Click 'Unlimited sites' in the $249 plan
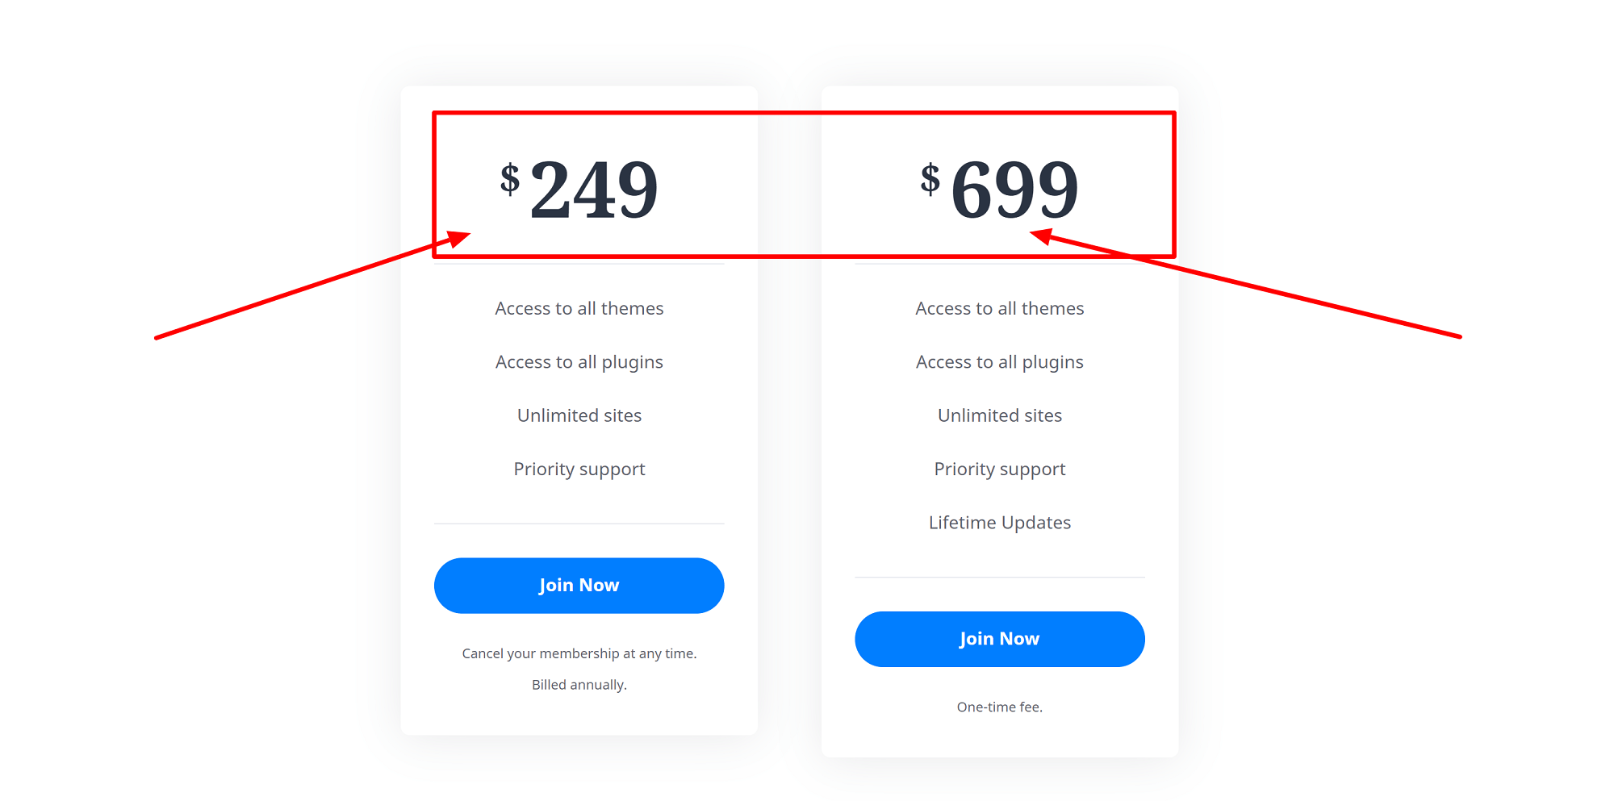Viewport: 1614px width, 801px height. [579, 415]
